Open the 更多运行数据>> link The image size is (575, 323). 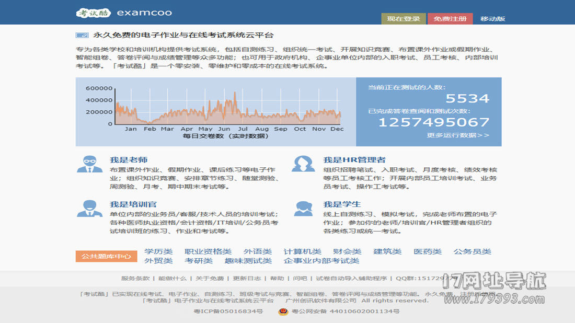457,135
